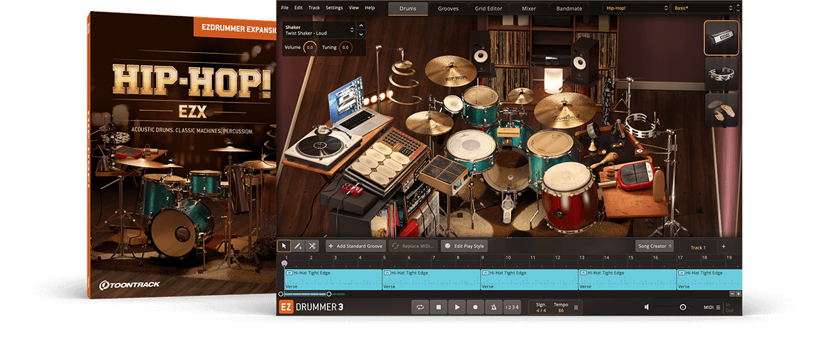
Task: Open the Sign/Tempo options menu
Action: tap(576, 307)
